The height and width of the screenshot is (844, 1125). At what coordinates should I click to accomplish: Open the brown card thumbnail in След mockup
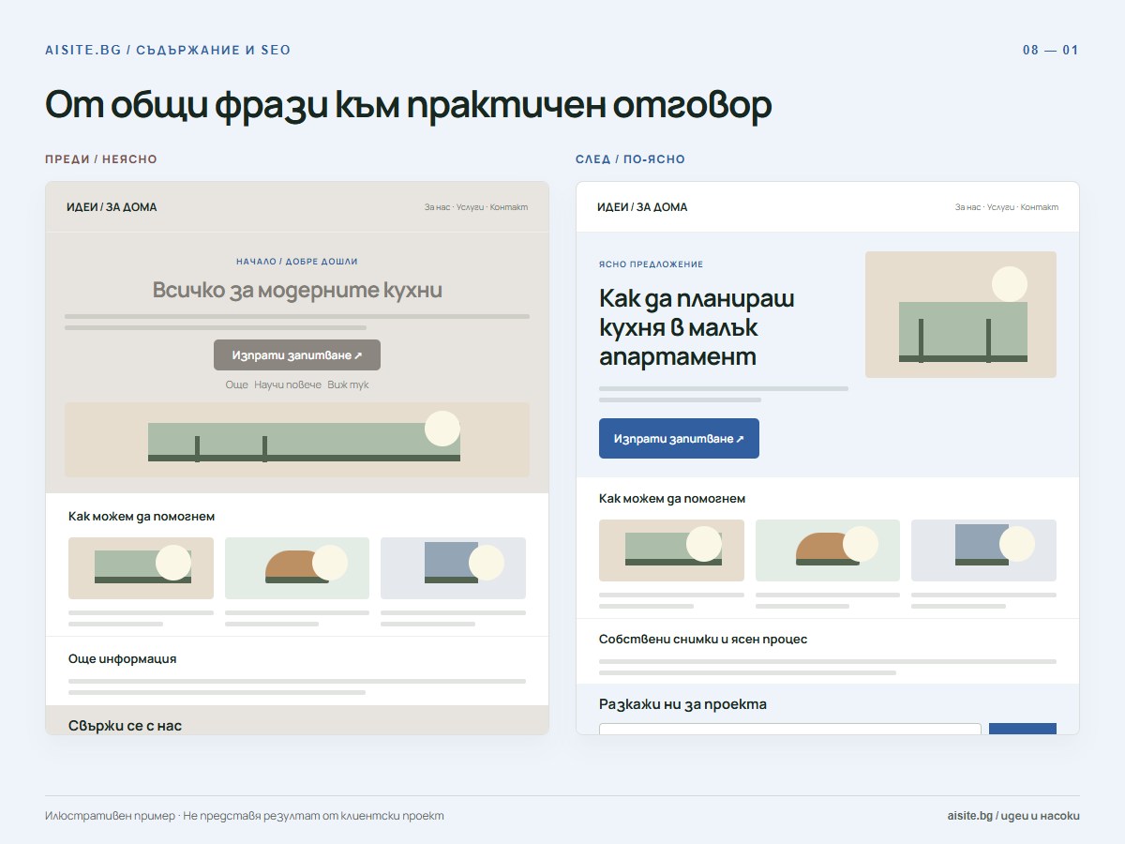828,550
